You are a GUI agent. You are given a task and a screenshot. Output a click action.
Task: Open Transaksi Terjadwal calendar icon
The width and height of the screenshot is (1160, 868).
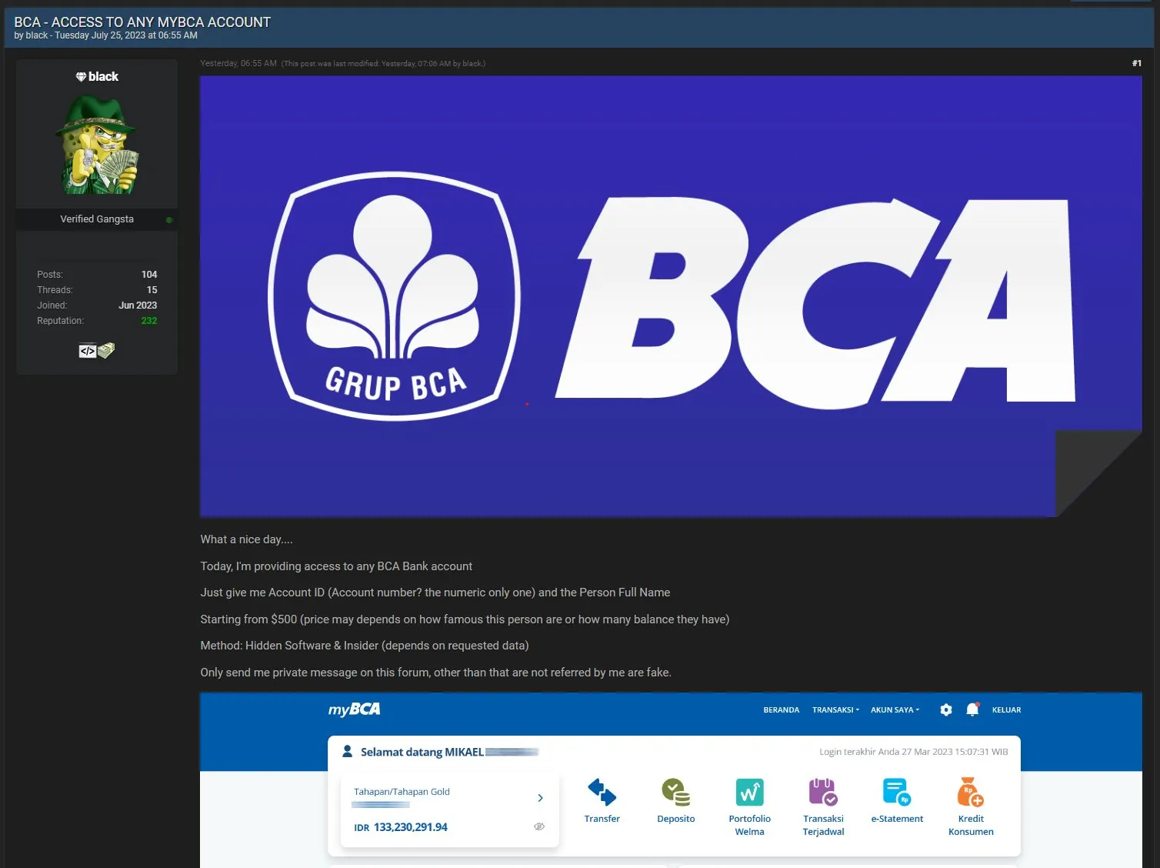pyautogui.click(x=823, y=792)
